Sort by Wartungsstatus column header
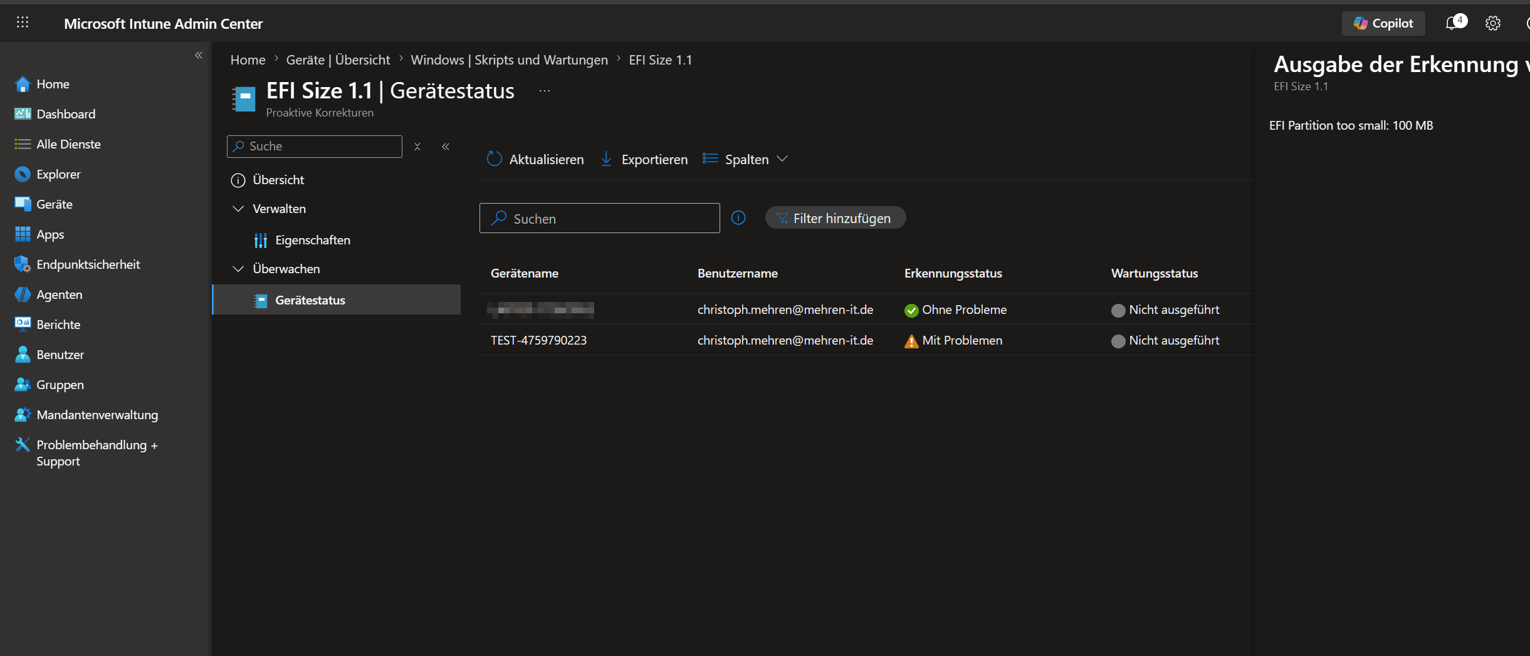1530x656 pixels. (x=1154, y=273)
